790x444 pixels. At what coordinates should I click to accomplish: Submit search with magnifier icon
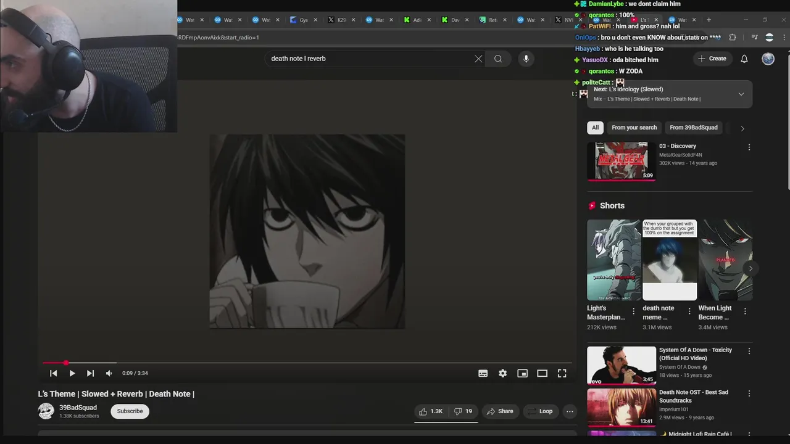click(498, 59)
